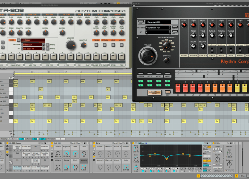
Task: Click the TR-909 kit WRITE checkbox
Action: [47, 49]
